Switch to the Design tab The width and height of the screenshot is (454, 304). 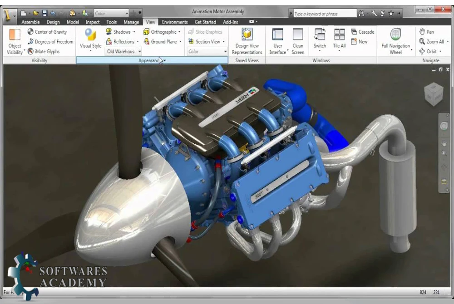[53, 22]
